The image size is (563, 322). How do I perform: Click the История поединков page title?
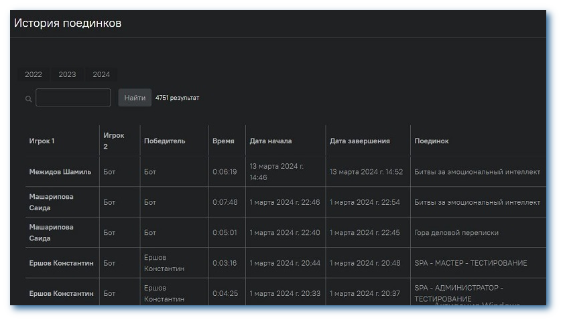(68, 23)
